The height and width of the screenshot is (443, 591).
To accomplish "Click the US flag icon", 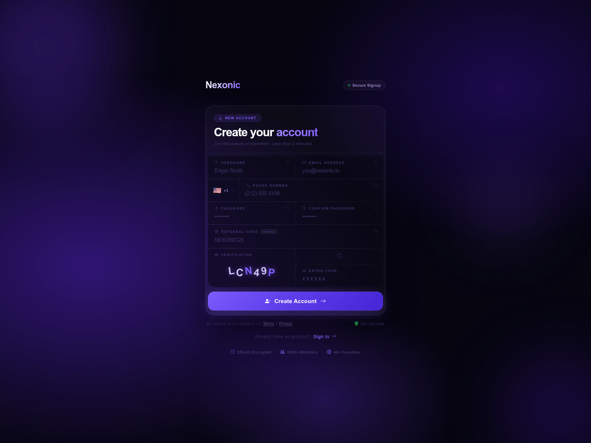I will point(217,190).
